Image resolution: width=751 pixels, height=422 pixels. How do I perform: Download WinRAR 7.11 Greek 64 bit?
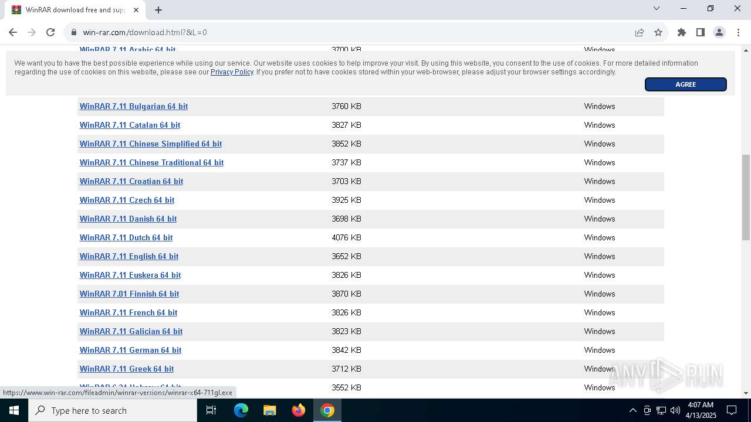pyautogui.click(x=127, y=369)
